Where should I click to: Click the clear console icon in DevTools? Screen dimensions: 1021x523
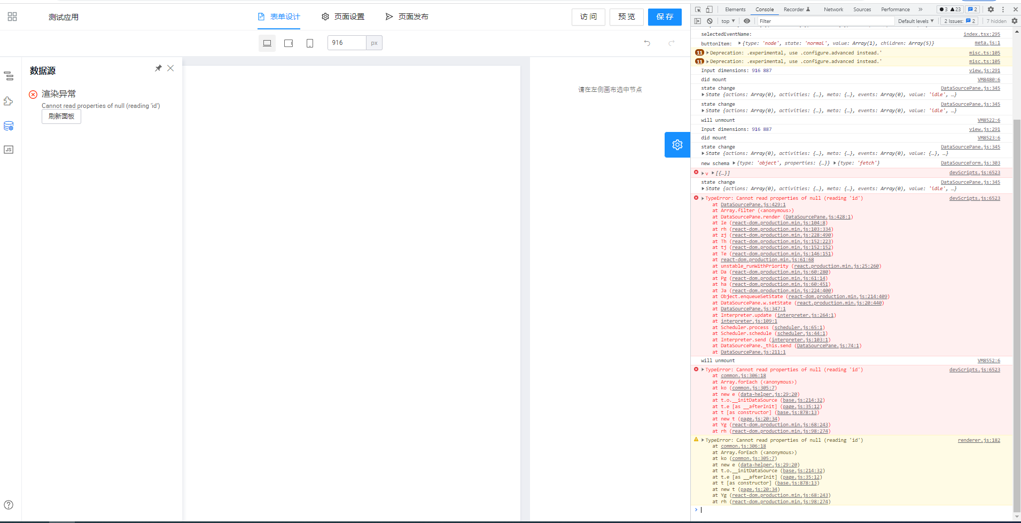click(709, 21)
